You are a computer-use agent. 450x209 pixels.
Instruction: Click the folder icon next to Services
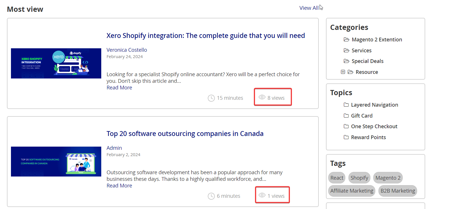point(346,50)
